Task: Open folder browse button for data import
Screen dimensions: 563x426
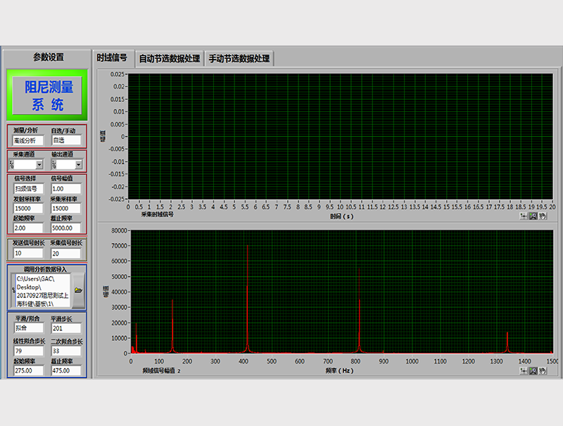Action: (x=78, y=290)
